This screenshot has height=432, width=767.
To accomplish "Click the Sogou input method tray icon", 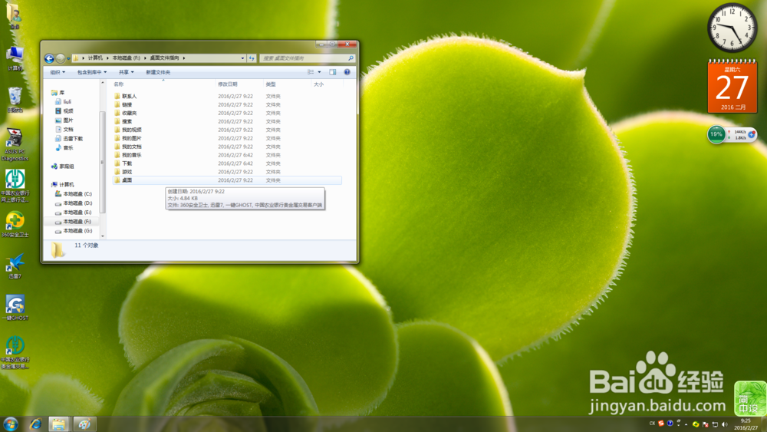I will [661, 424].
